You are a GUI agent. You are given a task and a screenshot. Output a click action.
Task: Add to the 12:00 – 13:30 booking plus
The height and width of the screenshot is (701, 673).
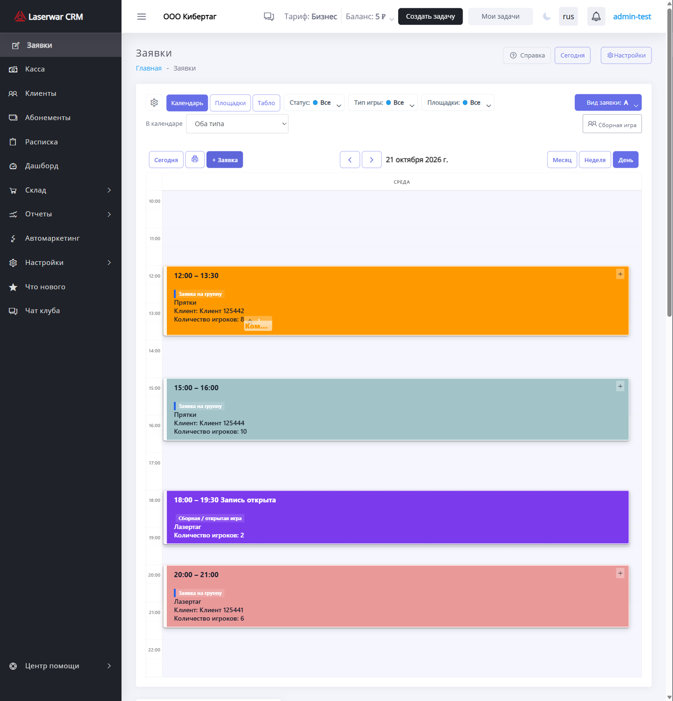[x=620, y=274]
